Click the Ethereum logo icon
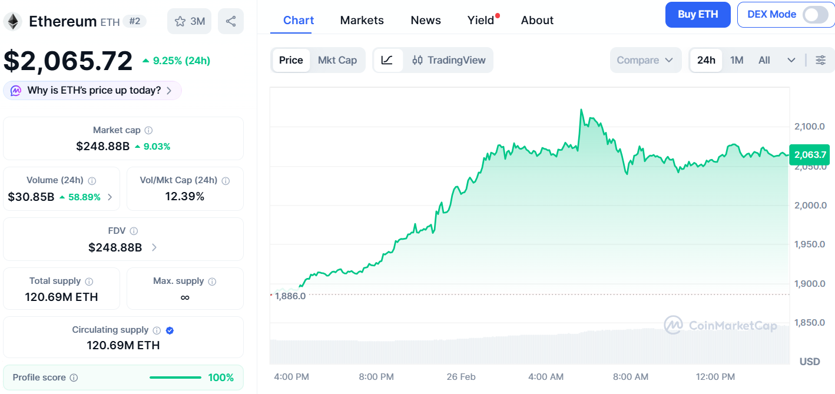835x394 pixels. pyautogui.click(x=13, y=22)
